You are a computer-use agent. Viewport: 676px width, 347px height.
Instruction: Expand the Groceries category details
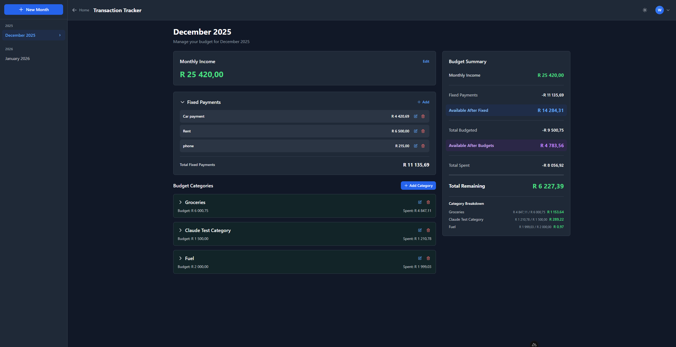click(x=181, y=202)
